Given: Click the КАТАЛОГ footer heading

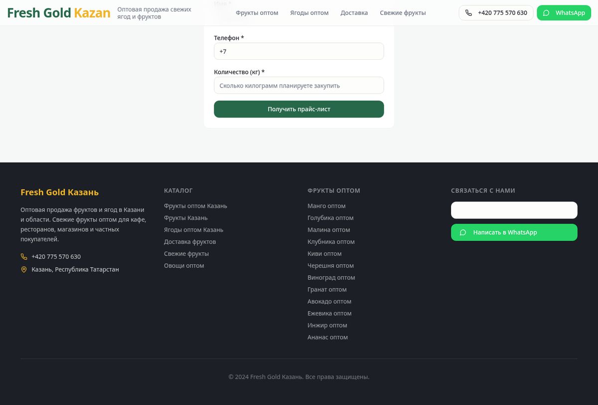Looking at the screenshot, I should [178, 191].
